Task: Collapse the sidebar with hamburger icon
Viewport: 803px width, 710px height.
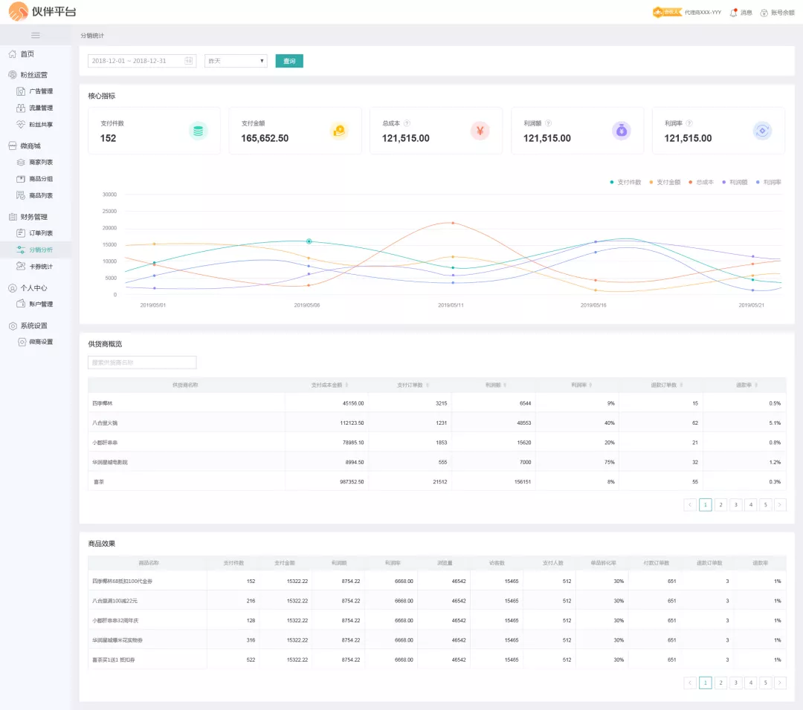Action: [x=35, y=35]
